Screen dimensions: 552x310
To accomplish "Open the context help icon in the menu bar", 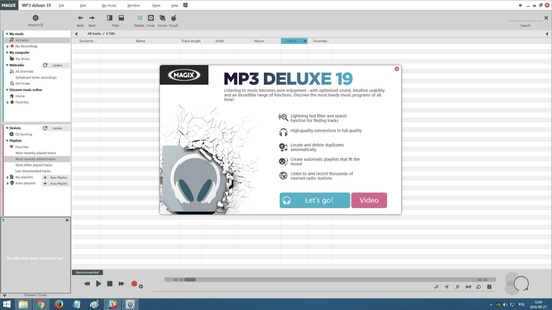I will [185, 5].
